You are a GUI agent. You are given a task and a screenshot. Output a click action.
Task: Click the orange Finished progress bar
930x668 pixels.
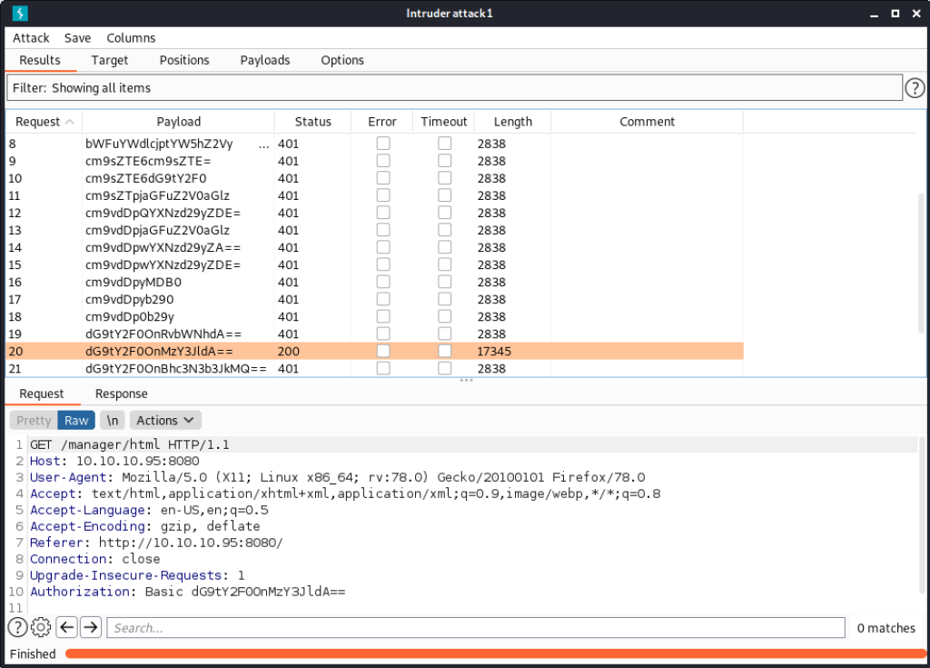pyautogui.click(x=494, y=653)
